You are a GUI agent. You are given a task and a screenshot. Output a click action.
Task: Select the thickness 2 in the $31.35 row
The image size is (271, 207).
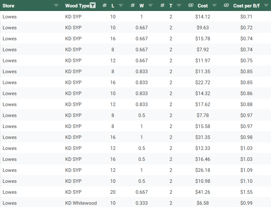tap(171, 137)
